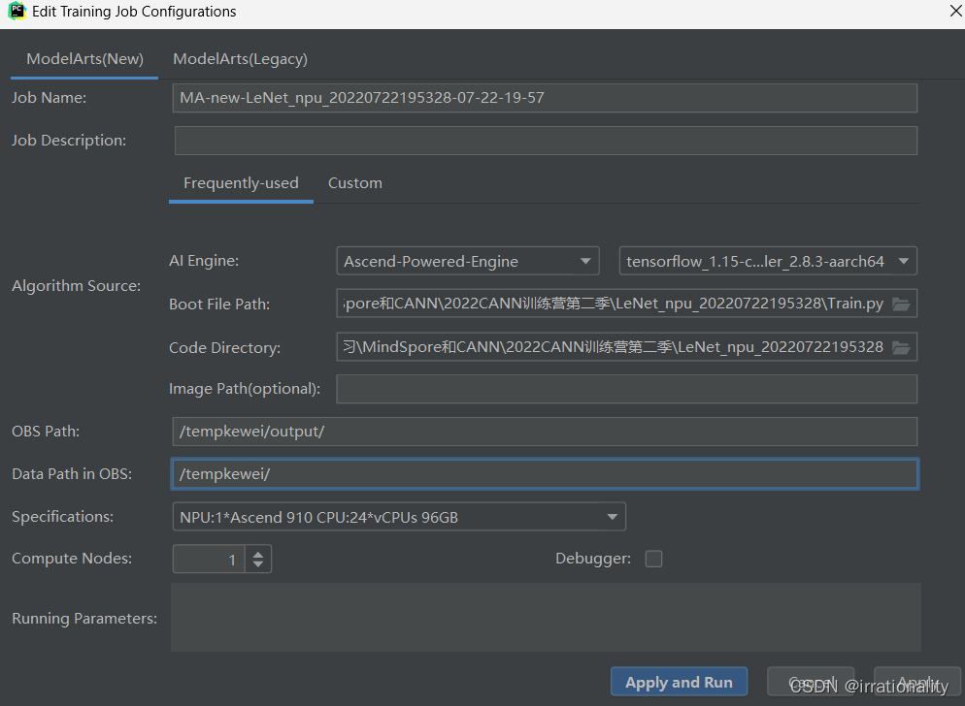Focus the Image Path(optional) field
965x706 pixels.
(626, 389)
